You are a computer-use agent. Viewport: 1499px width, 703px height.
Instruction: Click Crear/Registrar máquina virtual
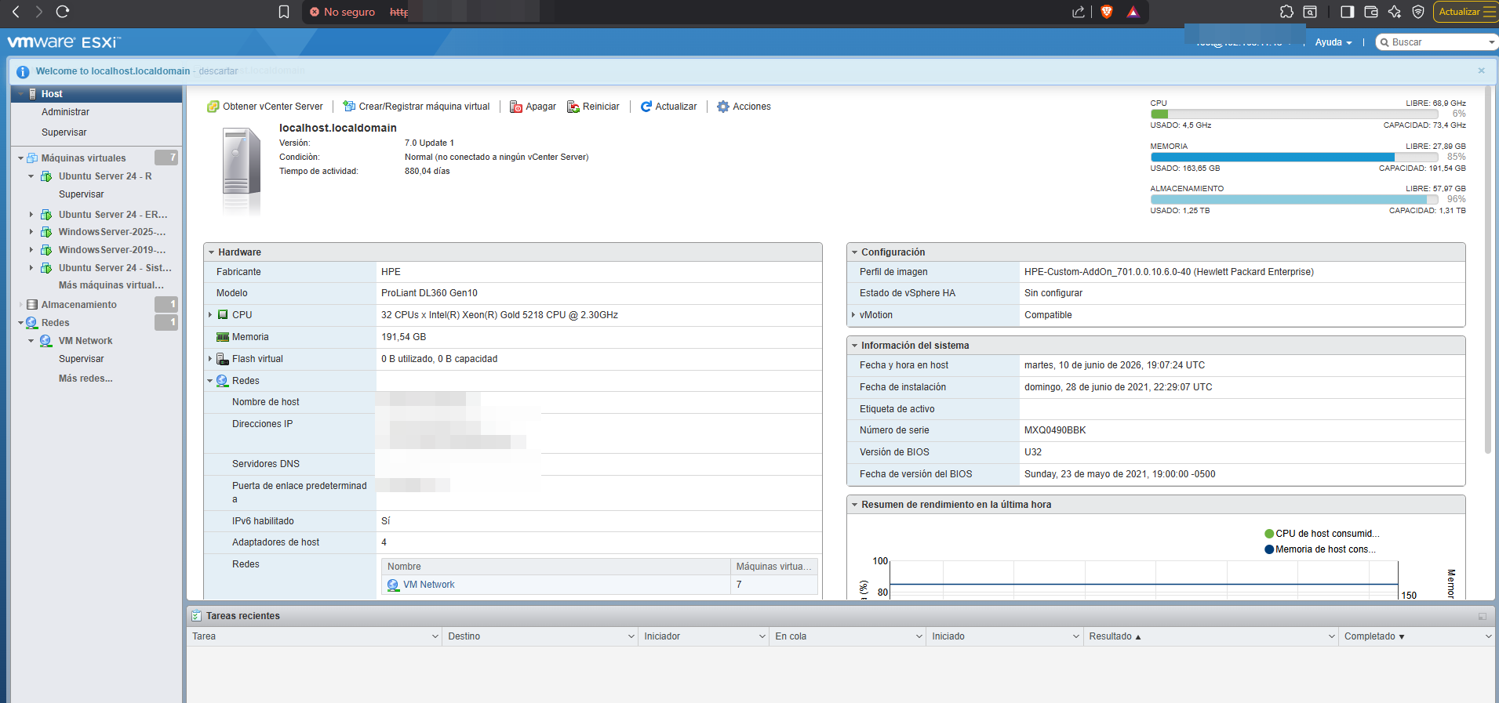(x=417, y=107)
